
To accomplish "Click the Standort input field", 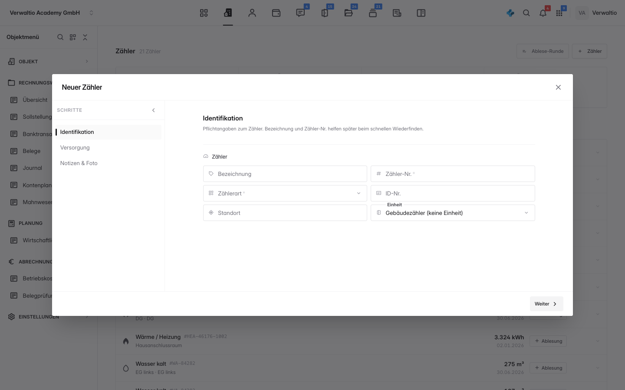I will tap(285, 213).
